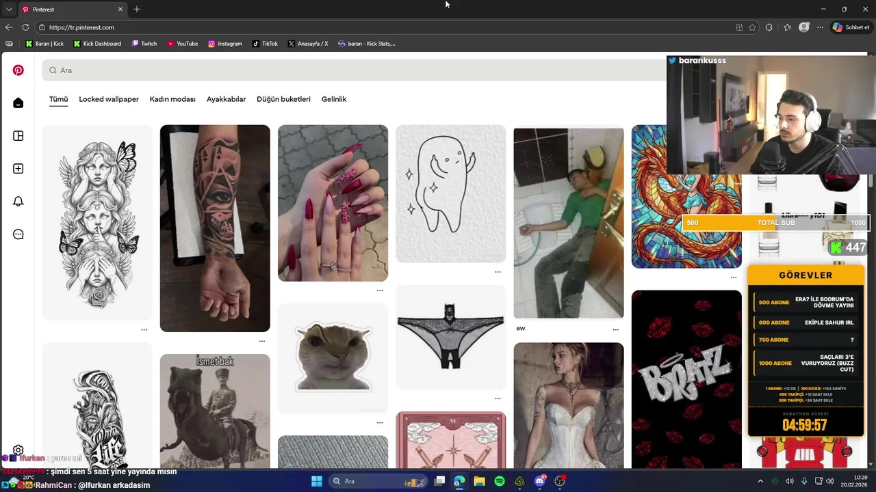Open browser extensions puzzle icon
This screenshot has height=492, width=876.
point(769,27)
